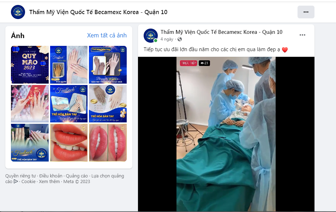336x212 pixels.
Task: Open the page header three-dots menu button
Action: [306, 12]
